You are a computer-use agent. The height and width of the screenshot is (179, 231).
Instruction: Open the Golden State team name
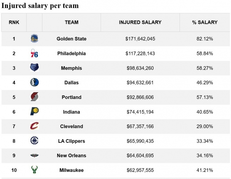coord(71,39)
